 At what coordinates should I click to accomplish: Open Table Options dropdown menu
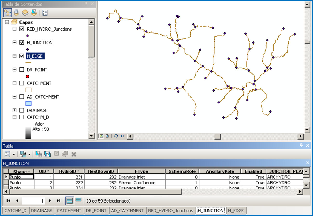coord(10,154)
